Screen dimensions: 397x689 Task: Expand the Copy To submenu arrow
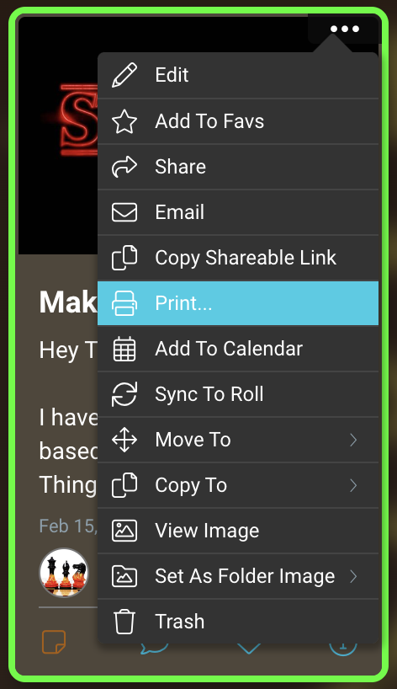[x=353, y=485]
